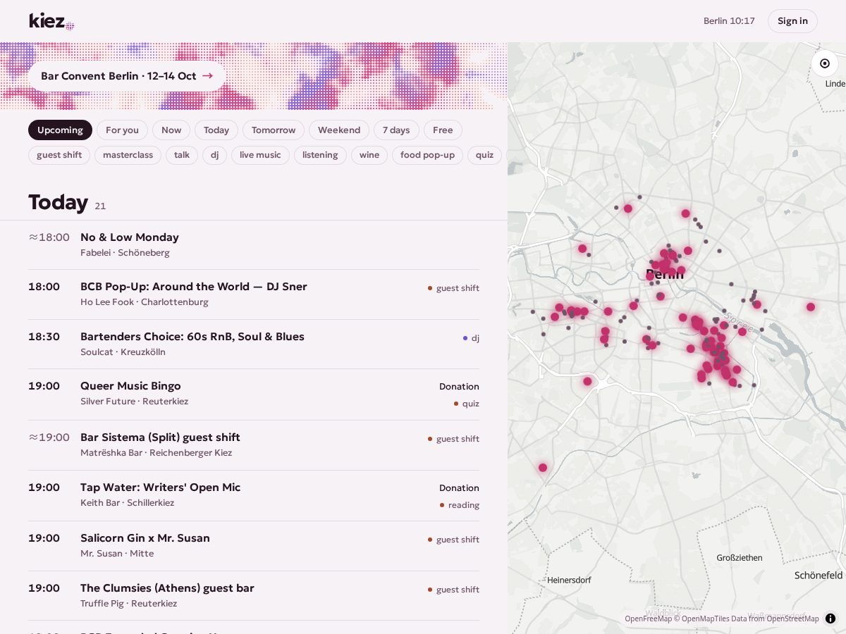Filter by dj category
This screenshot has height=634, width=846.
[214, 155]
